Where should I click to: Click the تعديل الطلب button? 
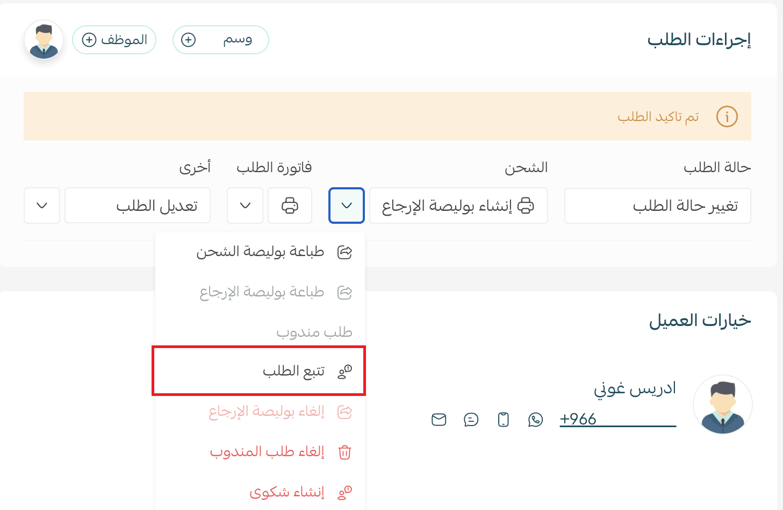(138, 206)
